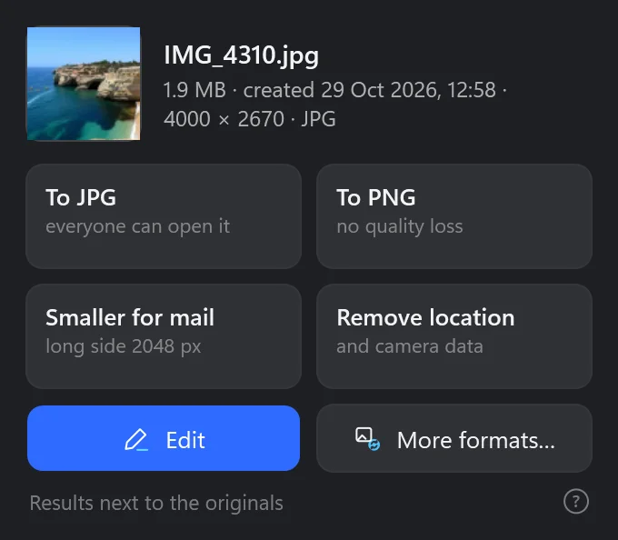The height and width of the screenshot is (540, 618).
Task: Choose the To PNG conversion tile
Action: [x=454, y=216]
